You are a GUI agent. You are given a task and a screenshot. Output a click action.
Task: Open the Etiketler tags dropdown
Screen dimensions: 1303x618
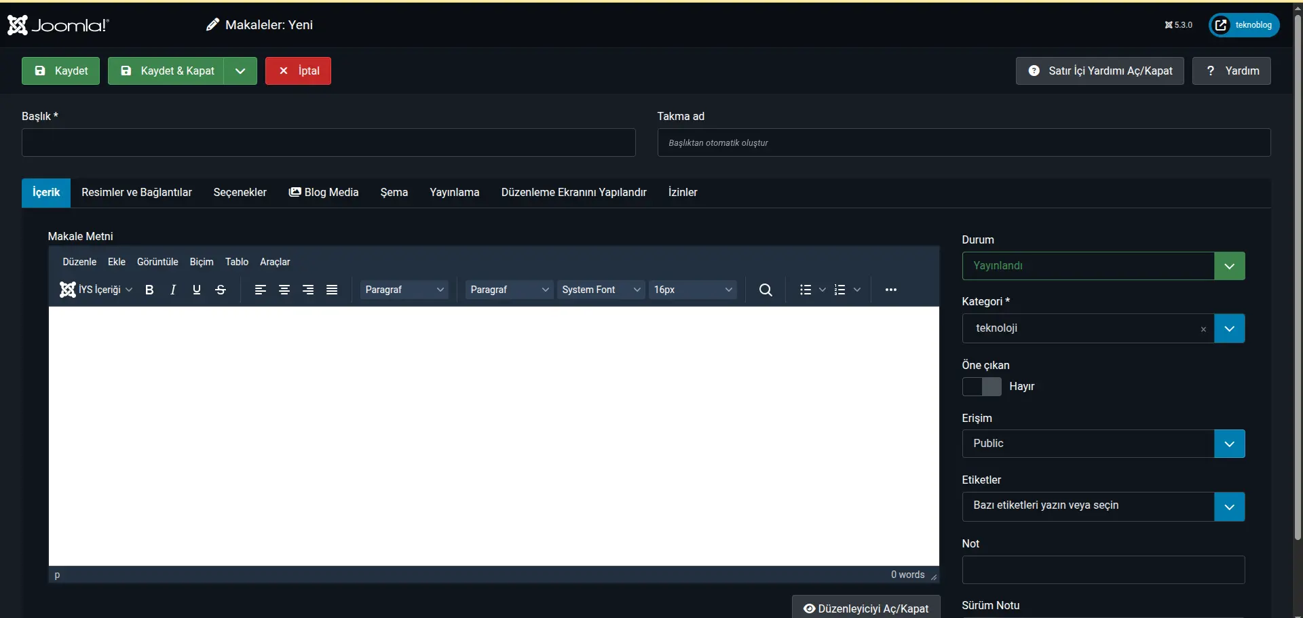click(1229, 507)
